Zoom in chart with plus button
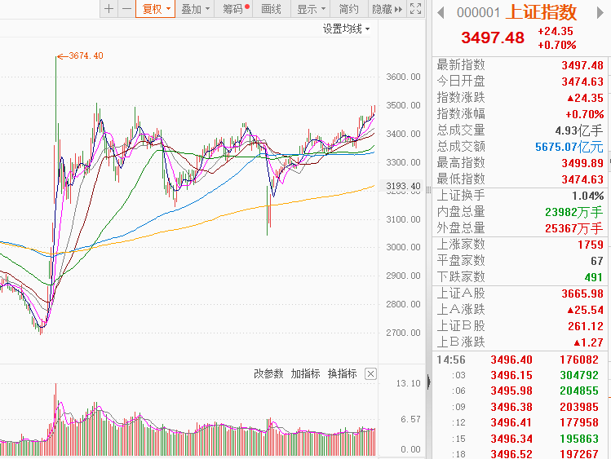 point(109,9)
